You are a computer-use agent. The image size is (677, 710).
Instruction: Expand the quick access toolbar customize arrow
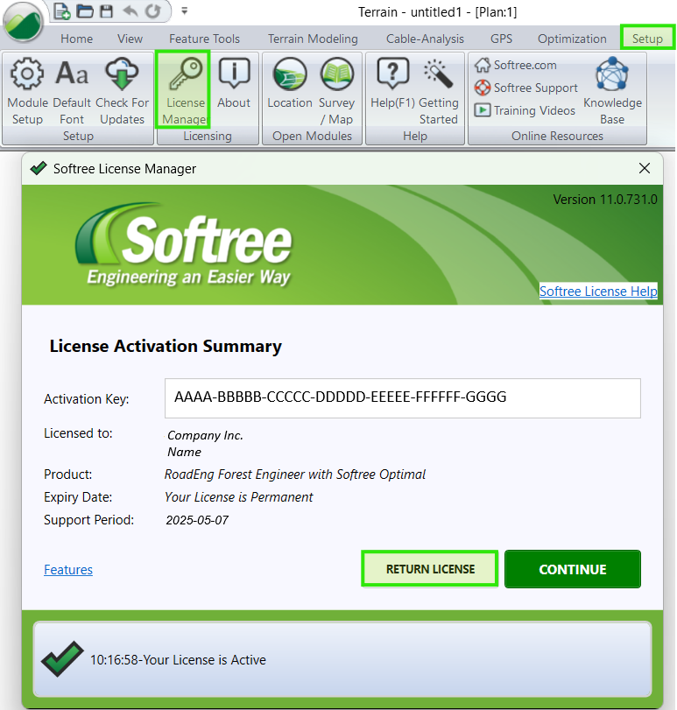click(184, 11)
